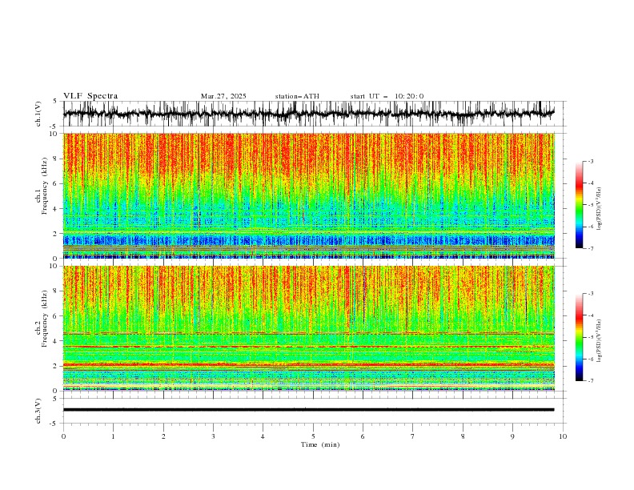Click the ch.1 voltage waveform trace
Viewport: 634px width, 490px height.
(x=308, y=114)
